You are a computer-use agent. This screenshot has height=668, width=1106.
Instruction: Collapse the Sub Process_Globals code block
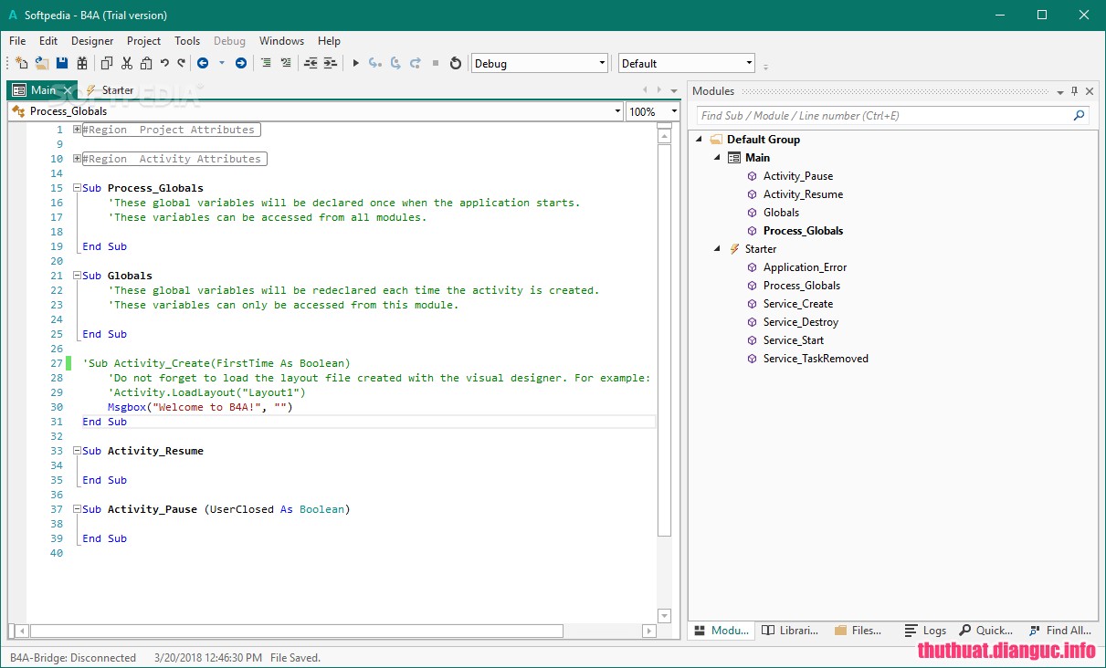[x=78, y=188]
